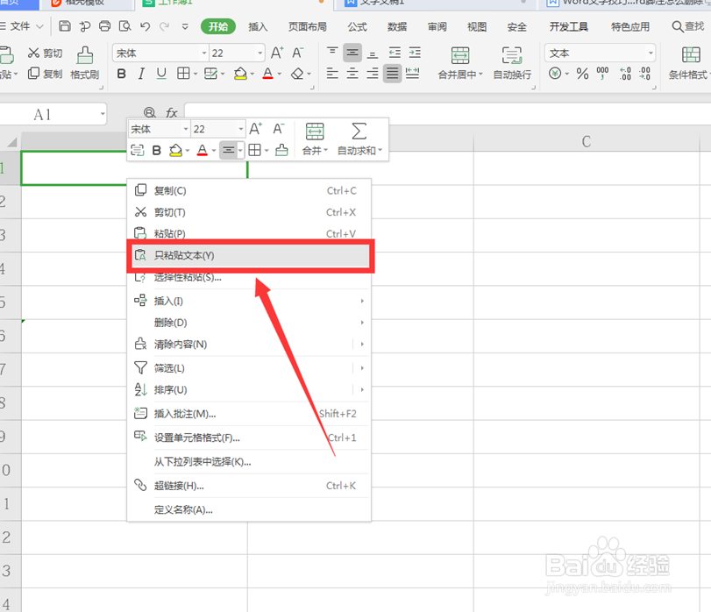Open Conditional Formatting (条件格式)
The image size is (711, 612).
click(x=689, y=62)
